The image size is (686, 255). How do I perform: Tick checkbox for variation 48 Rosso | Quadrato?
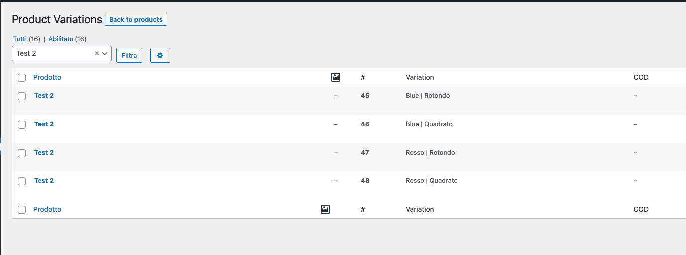tap(22, 181)
